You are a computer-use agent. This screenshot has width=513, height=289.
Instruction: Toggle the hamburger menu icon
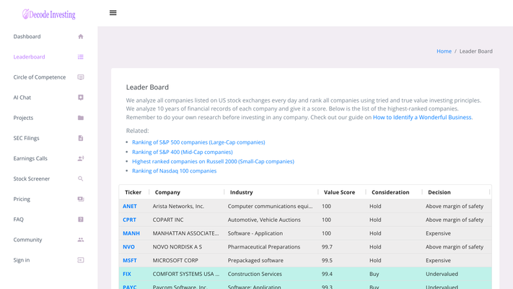pyautogui.click(x=113, y=13)
